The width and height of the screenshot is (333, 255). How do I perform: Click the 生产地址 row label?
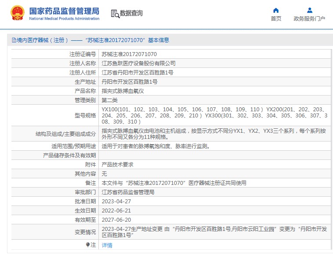(x=85, y=82)
